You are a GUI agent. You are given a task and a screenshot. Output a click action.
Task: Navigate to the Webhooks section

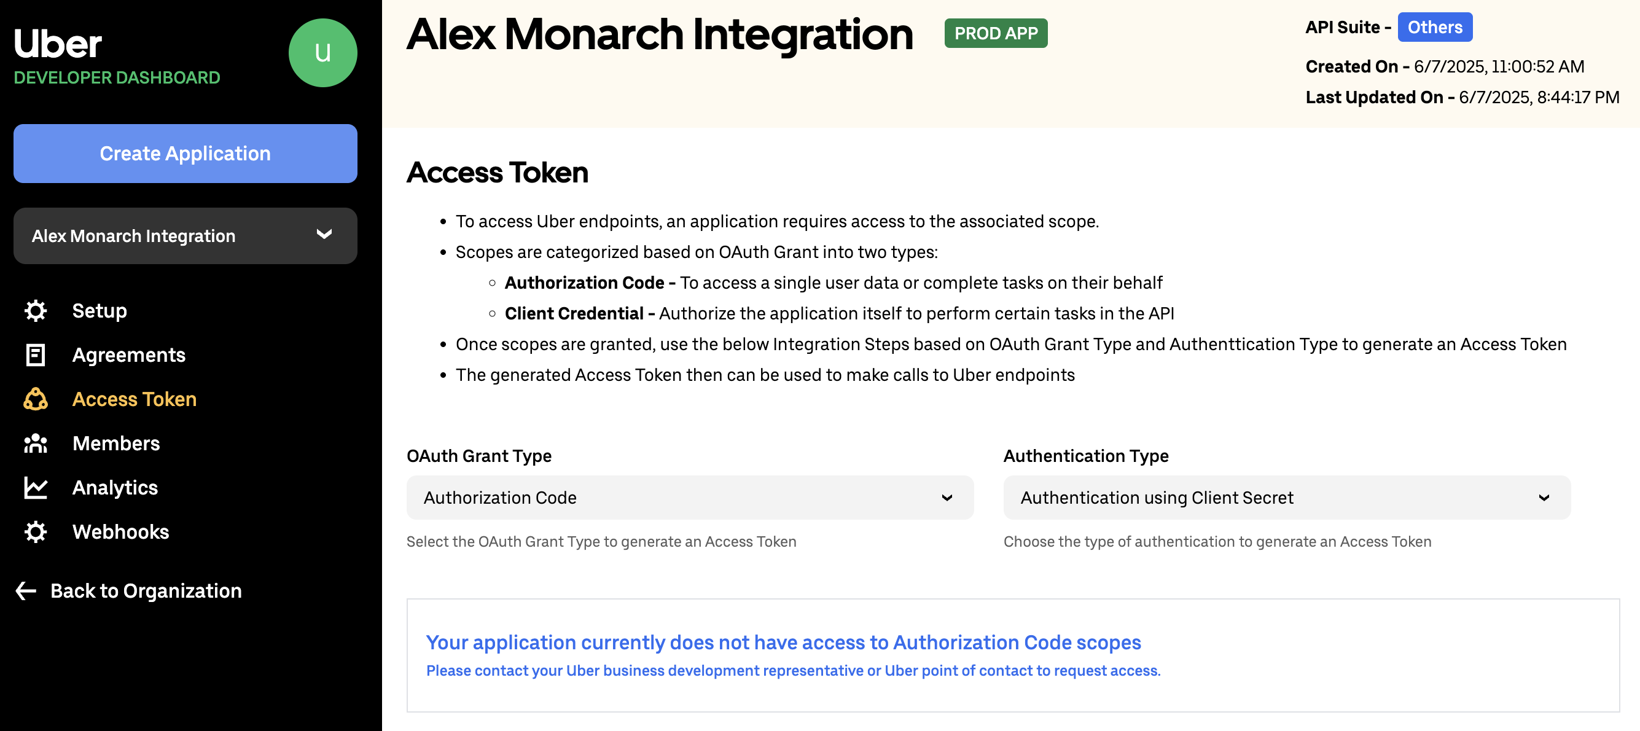[x=120, y=532]
